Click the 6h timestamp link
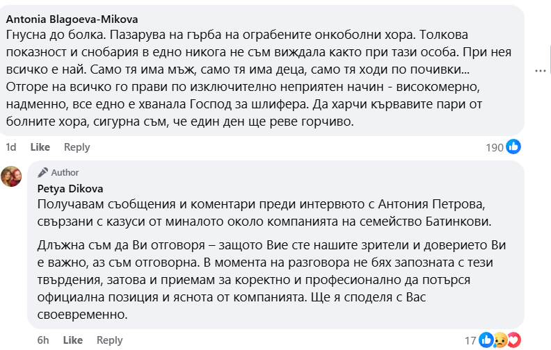This screenshot has width=551, height=350. click(43, 340)
